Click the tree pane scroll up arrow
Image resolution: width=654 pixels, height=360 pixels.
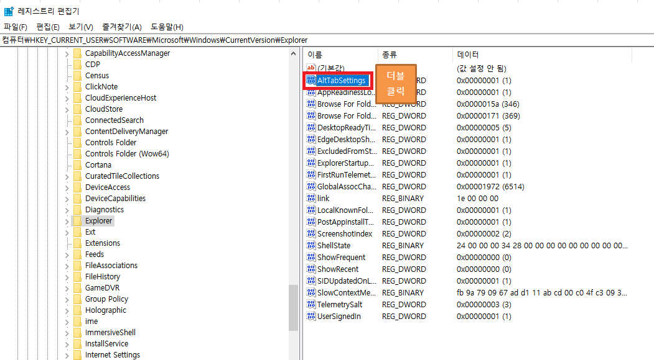293,53
